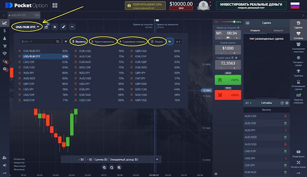The image size is (307, 177).
Task: Toggle favorite star for GBP/USD
Action: pyautogui.click(x=131, y=100)
